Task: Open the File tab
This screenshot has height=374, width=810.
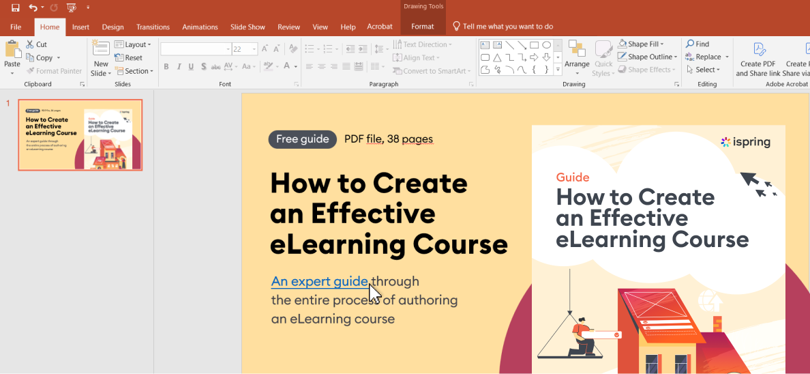Action: 16,27
